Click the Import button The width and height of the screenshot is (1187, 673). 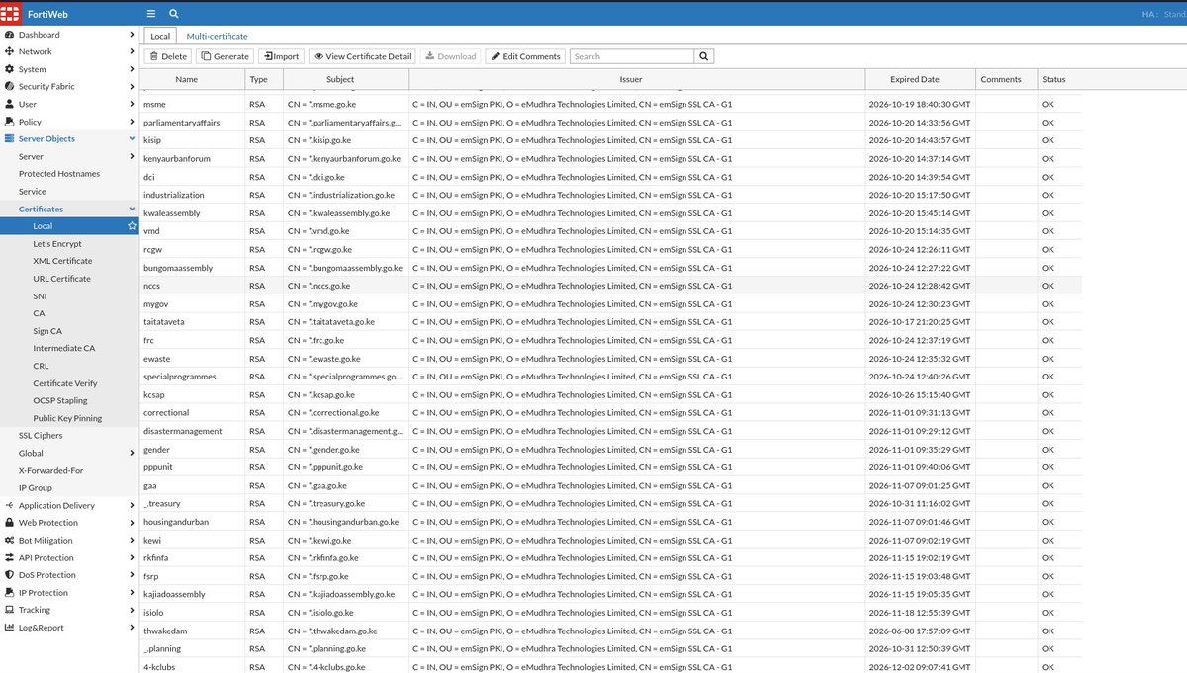282,56
